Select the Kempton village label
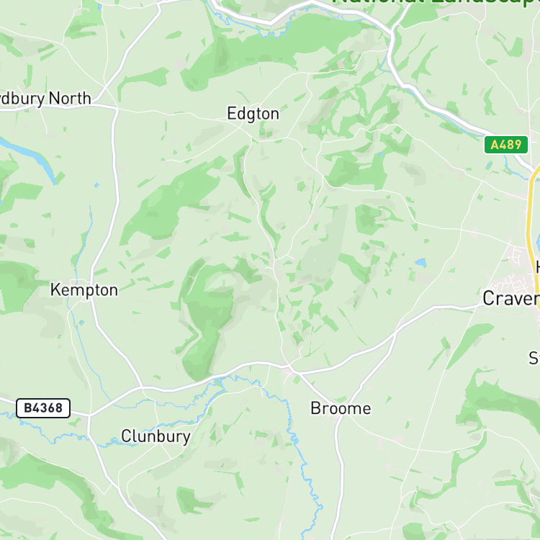 (x=84, y=290)
